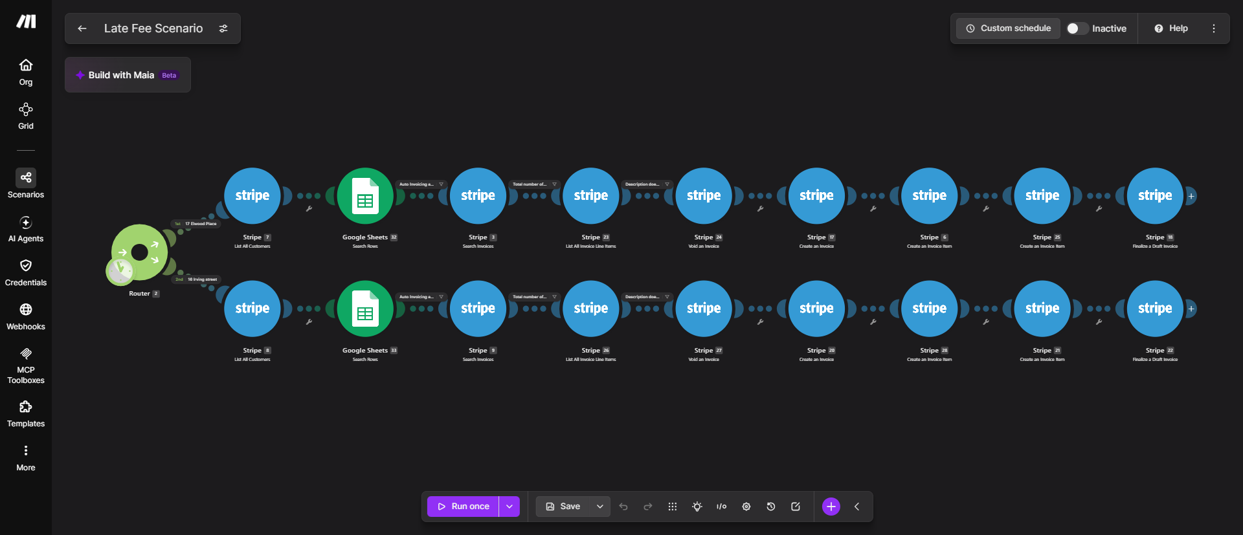Screen dimensions: 1243x535
Task: Click the Save button
Action: tap(563, 507)
